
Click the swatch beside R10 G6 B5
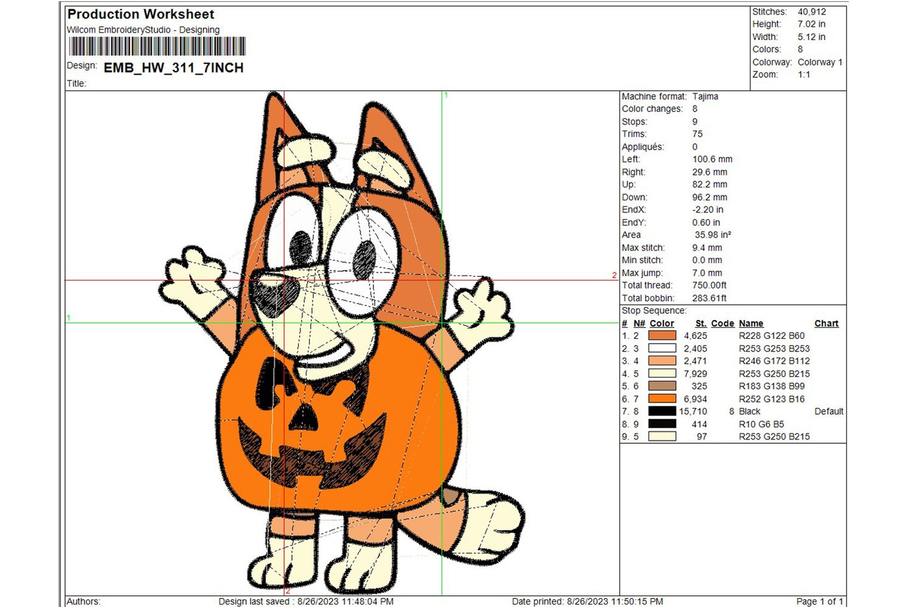click(662, 424)
